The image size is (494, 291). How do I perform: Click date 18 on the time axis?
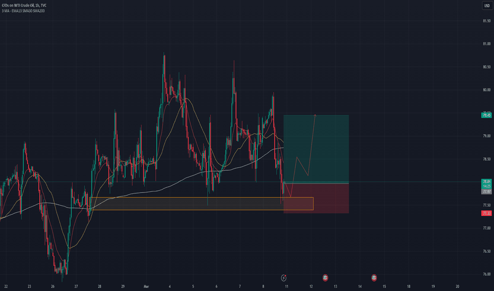coord(409,287)
